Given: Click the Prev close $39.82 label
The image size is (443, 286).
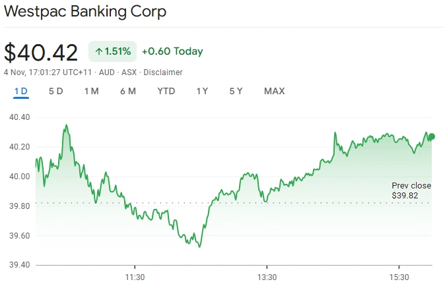Looking at the screenshot, I should coord(411,191).
